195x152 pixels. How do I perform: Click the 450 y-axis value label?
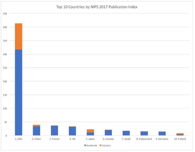point(5,14)
